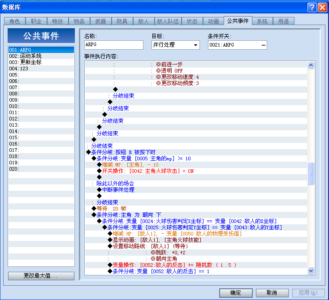Switch to the 职业 tab
This screenshot has height=300, width=329.
point(36,21)
